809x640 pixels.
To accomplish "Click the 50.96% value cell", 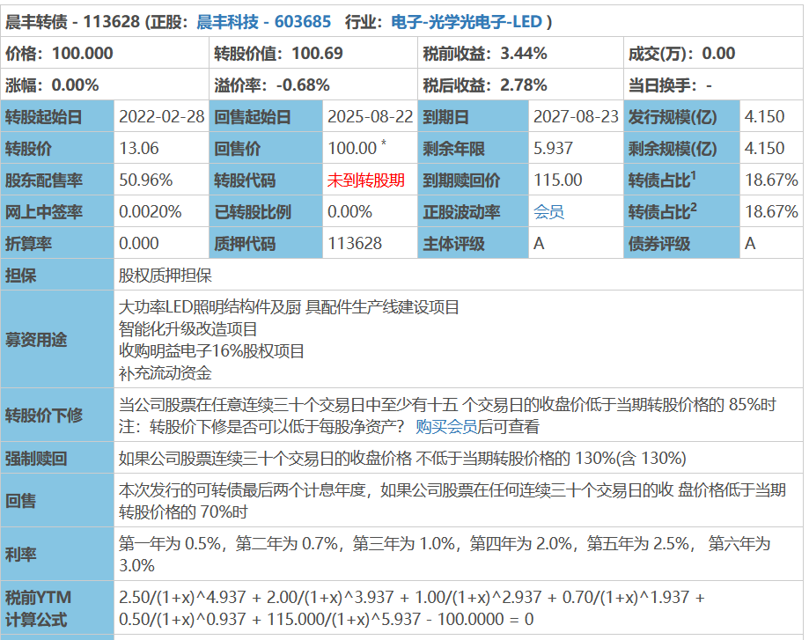I will click(x=161, y=180).
